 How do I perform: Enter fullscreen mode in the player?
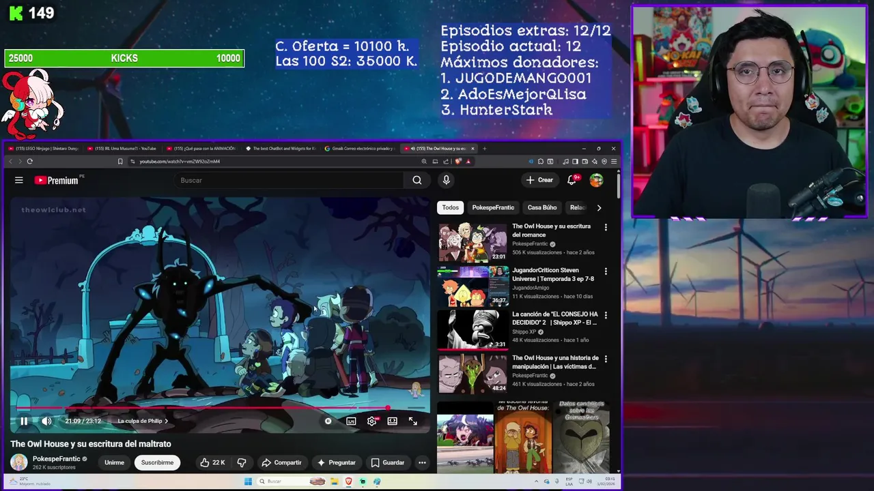click(x=412, y=421)
